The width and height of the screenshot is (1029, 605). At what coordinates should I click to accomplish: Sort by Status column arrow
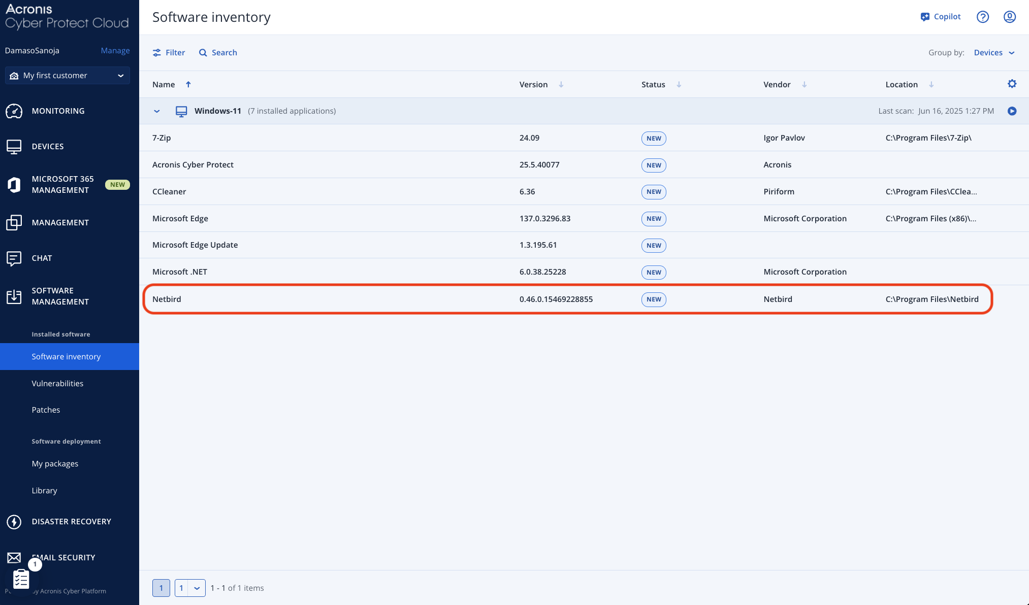pos(679,84)
